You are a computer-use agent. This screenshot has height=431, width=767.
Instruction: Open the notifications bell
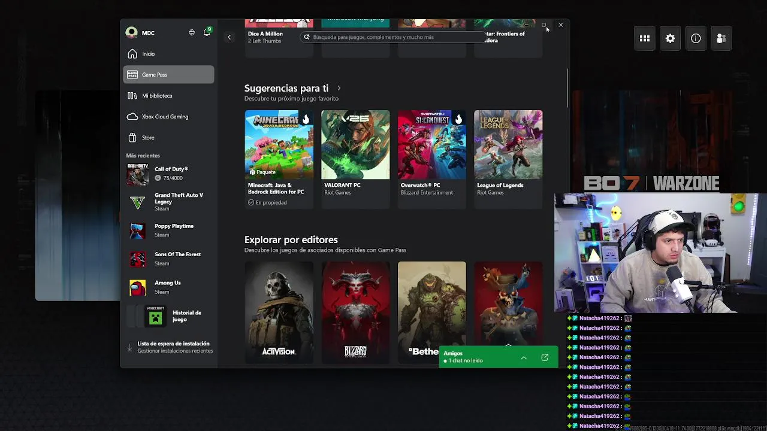[207, 32]
